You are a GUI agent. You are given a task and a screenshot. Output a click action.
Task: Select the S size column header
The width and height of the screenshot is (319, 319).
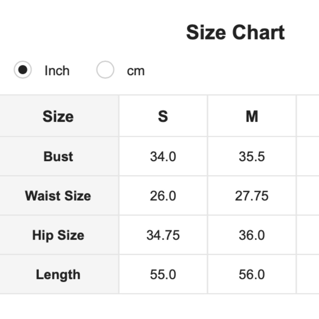pos(163,116)
